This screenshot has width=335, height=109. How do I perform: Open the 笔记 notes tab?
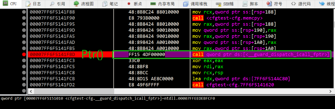pyautogui.click(x=110, y=4)
